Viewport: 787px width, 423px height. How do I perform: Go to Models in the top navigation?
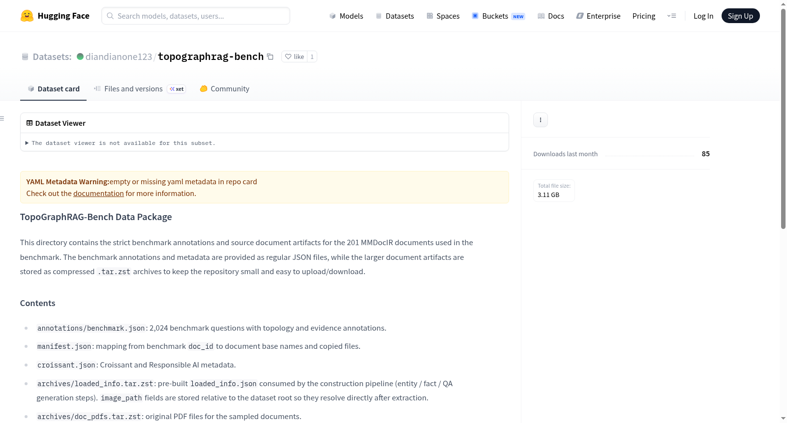click(x=346, y=16)
